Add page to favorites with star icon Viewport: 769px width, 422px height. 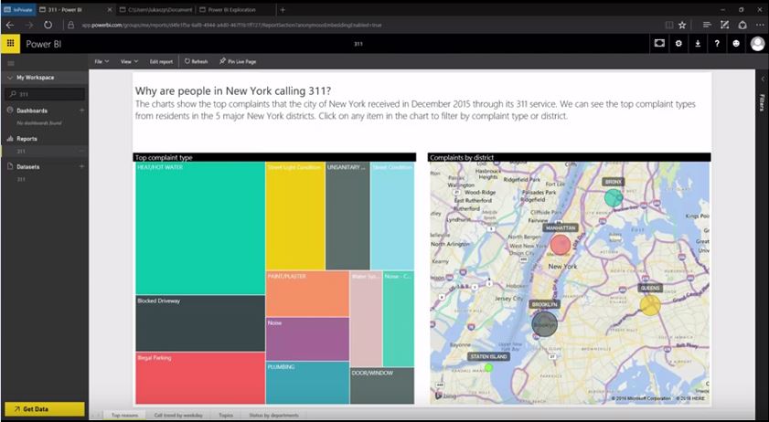tap(682, 25)
